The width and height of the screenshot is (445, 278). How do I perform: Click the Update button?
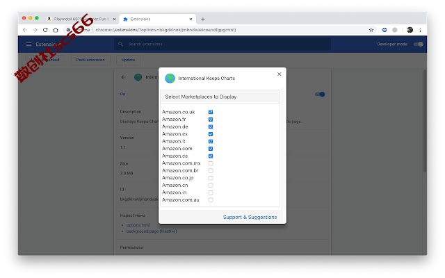[128, 60]
